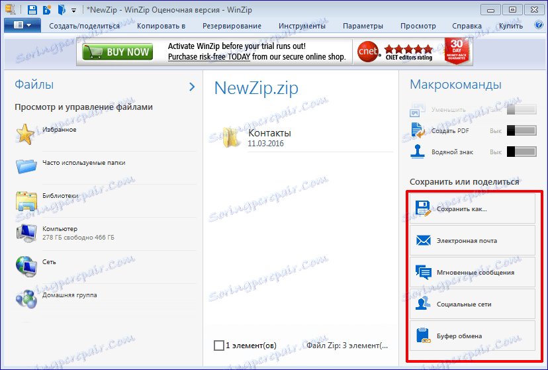Click the Электронная почта button
This screenshot has height=370, width=548.
pyautogui.click(x=472, y=240)
